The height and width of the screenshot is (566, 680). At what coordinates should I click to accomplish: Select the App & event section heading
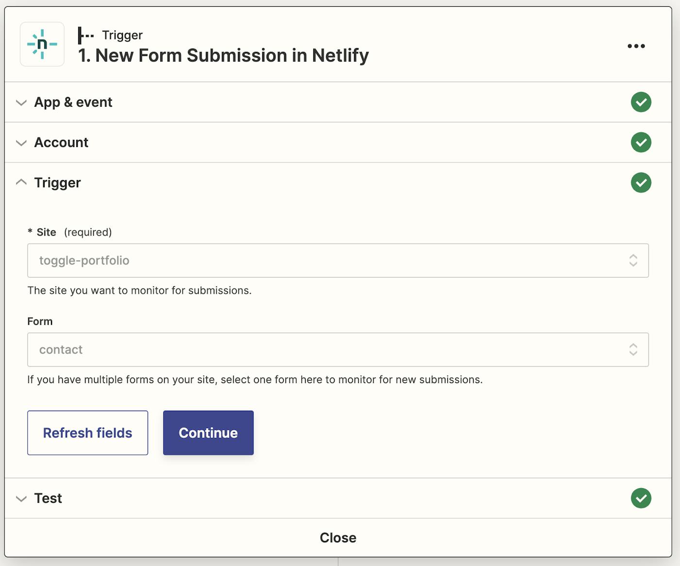73,102
